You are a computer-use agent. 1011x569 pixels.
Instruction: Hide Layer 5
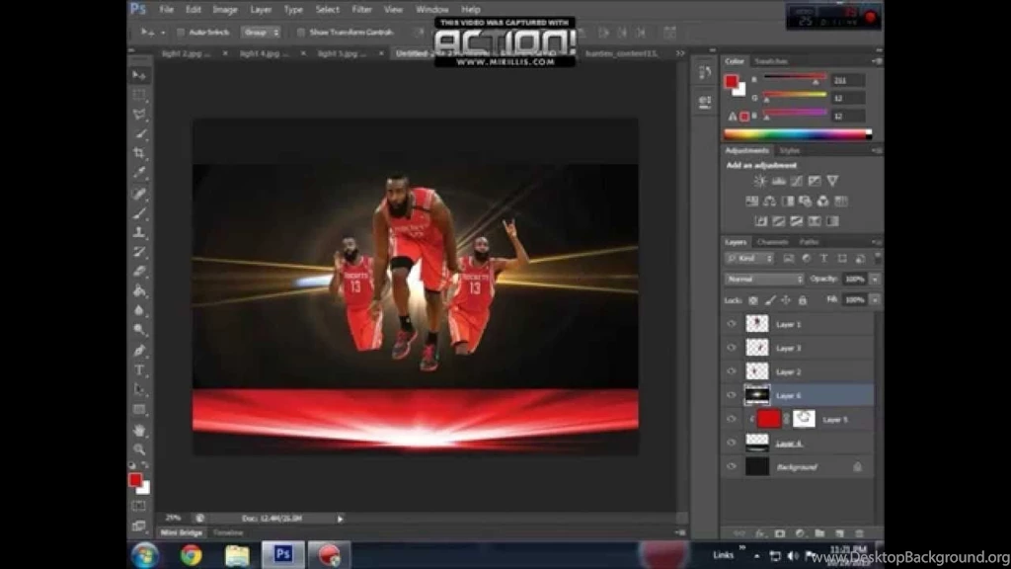click(731, 419)
